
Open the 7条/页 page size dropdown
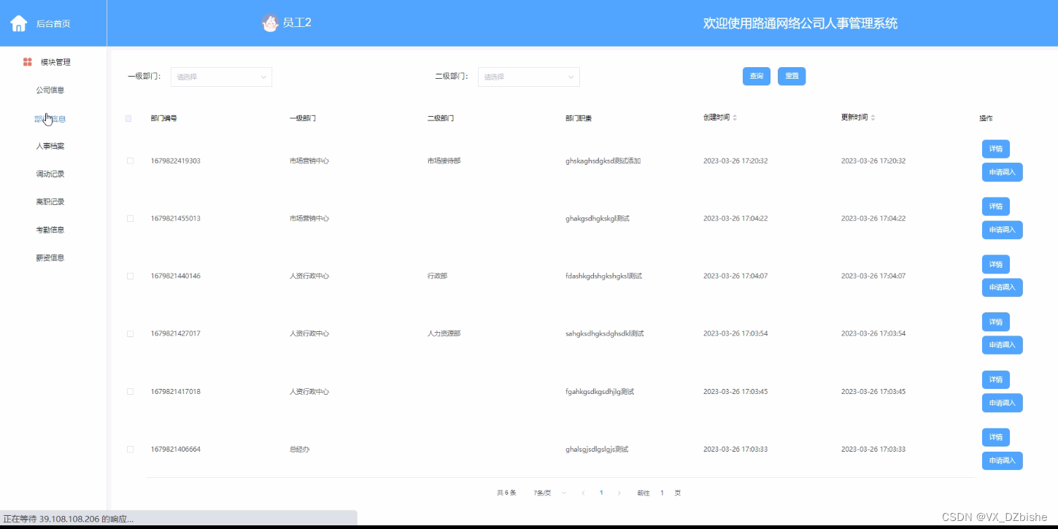tap(550, 493)
